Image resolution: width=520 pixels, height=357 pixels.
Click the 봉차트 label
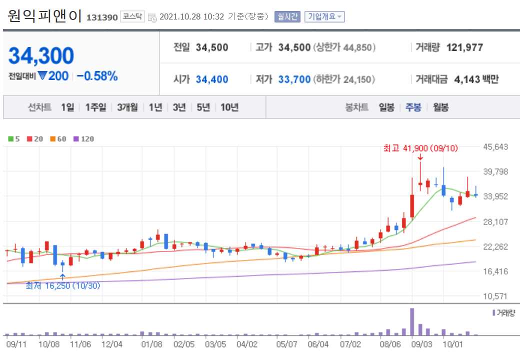(357, 107)
